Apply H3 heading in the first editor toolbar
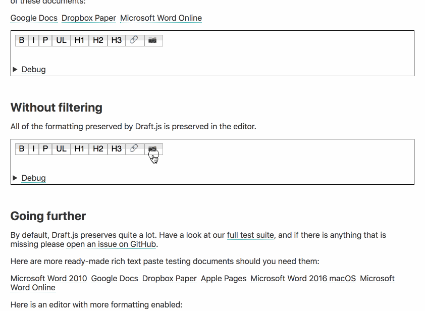This screenshot has height=311, width=425. 117,40
